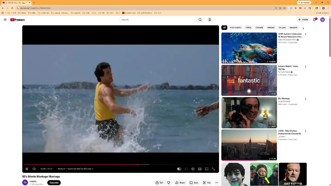The height and width of the screenshot is (186, 331).
Task: Open options for 90s Montage video
Action: tap(306, 99)
